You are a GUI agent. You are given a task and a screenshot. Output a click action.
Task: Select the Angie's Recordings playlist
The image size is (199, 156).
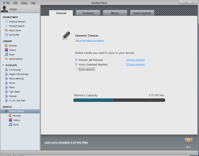coord(19,74)
